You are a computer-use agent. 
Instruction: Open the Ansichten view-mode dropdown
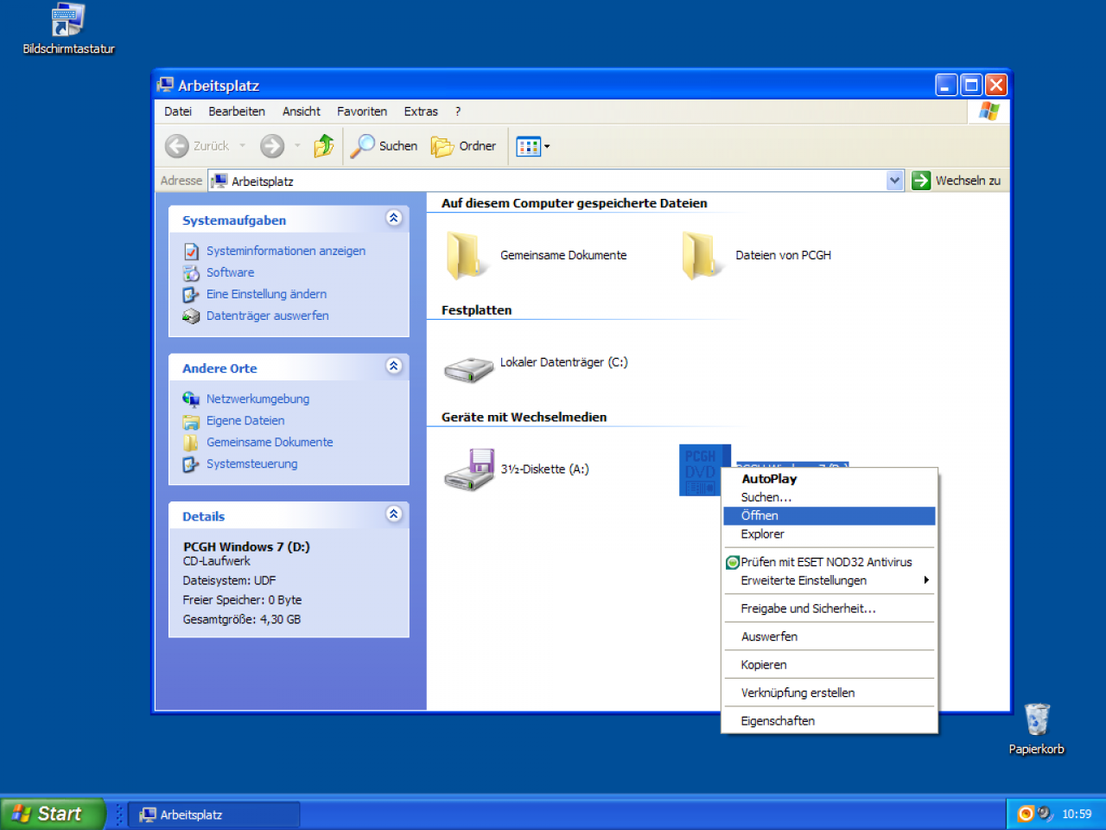[532, 146]
